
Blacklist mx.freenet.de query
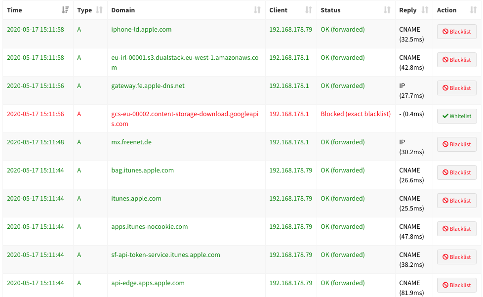tap(457, 144)
